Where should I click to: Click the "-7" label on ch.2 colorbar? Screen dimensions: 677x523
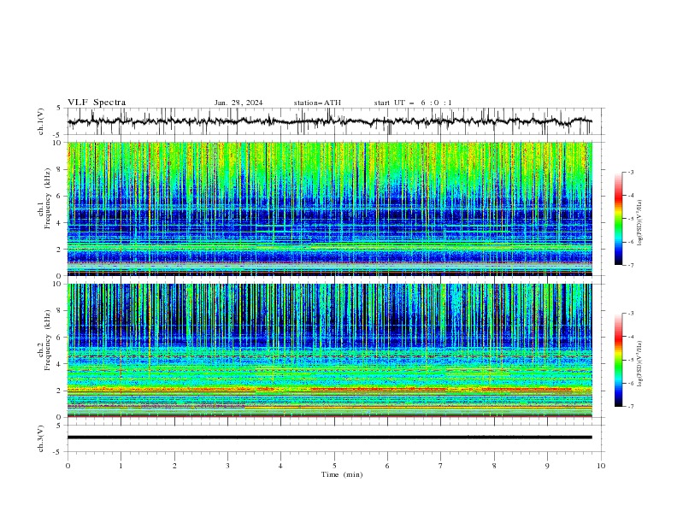click(x=631, y=406)
